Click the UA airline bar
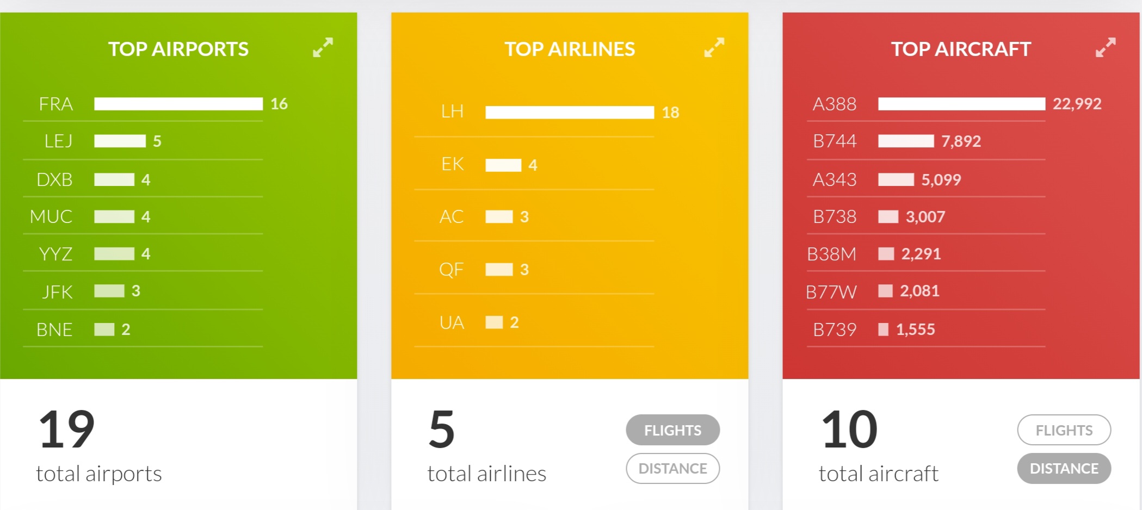The height and width of the screenshot is (510, 1142). click(494, 322)
